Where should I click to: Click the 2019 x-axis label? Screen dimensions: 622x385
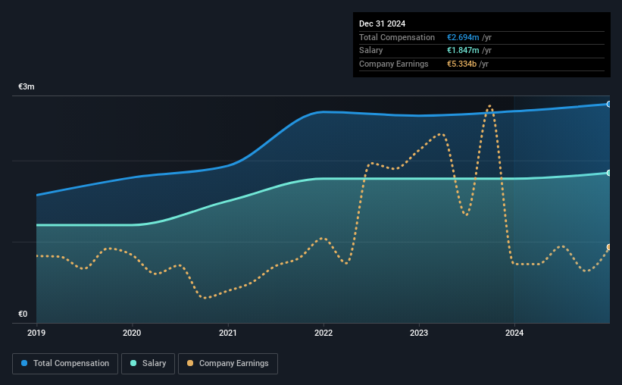(36, 333)
